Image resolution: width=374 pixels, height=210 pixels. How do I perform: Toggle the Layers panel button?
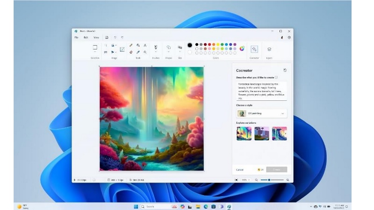(x=269, y=49)
